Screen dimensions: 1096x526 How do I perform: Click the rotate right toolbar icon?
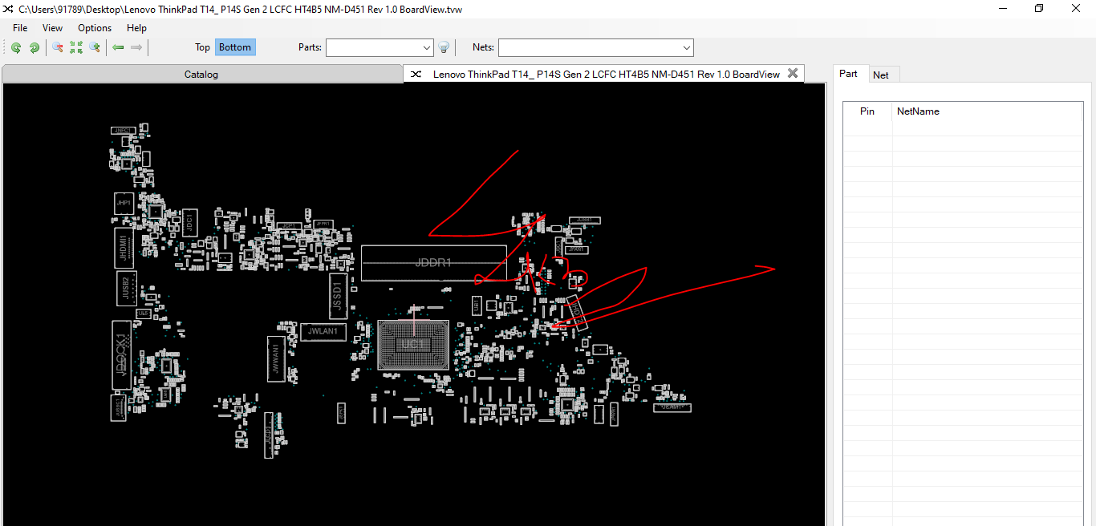point(35,47)
